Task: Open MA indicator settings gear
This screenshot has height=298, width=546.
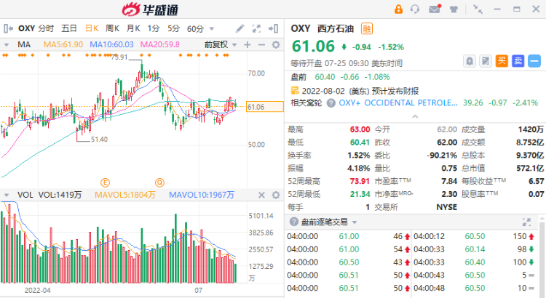Action: tap(276, 44)
